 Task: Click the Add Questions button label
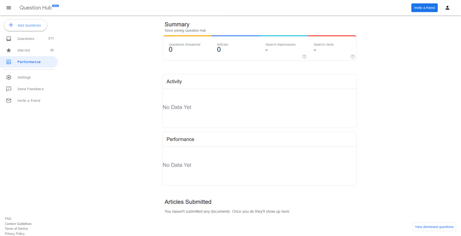click(29, 25)
